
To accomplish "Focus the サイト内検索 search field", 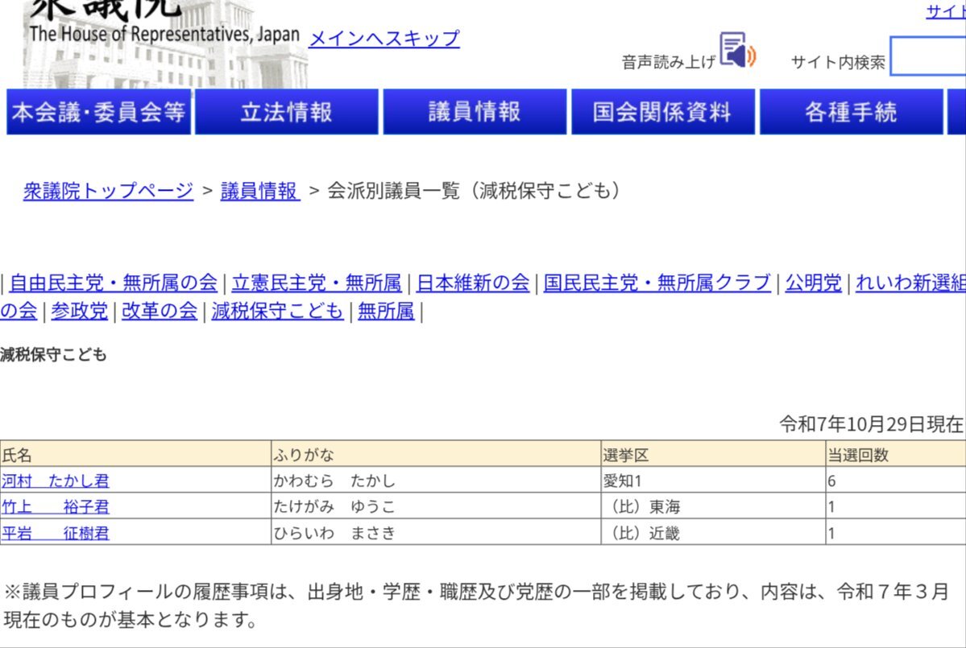I will click(x=928, y=56).
